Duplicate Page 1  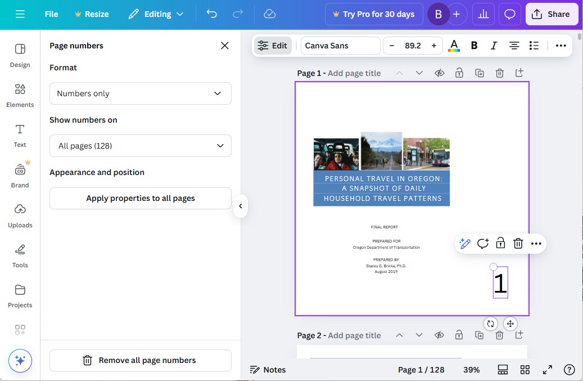pos(479,73)
